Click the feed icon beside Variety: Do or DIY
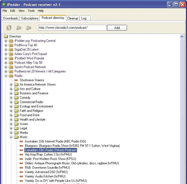The height and width of the screenshot is (184, 187). (21, 181)
